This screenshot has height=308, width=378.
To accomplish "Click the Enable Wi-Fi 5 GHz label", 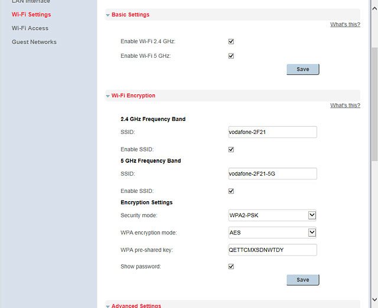I will 146,56.
